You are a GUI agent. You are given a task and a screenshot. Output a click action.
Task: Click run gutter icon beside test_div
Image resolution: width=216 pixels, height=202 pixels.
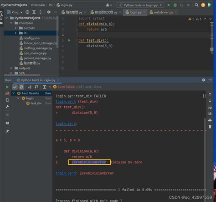pyautogui.click(x=69, y=40)
